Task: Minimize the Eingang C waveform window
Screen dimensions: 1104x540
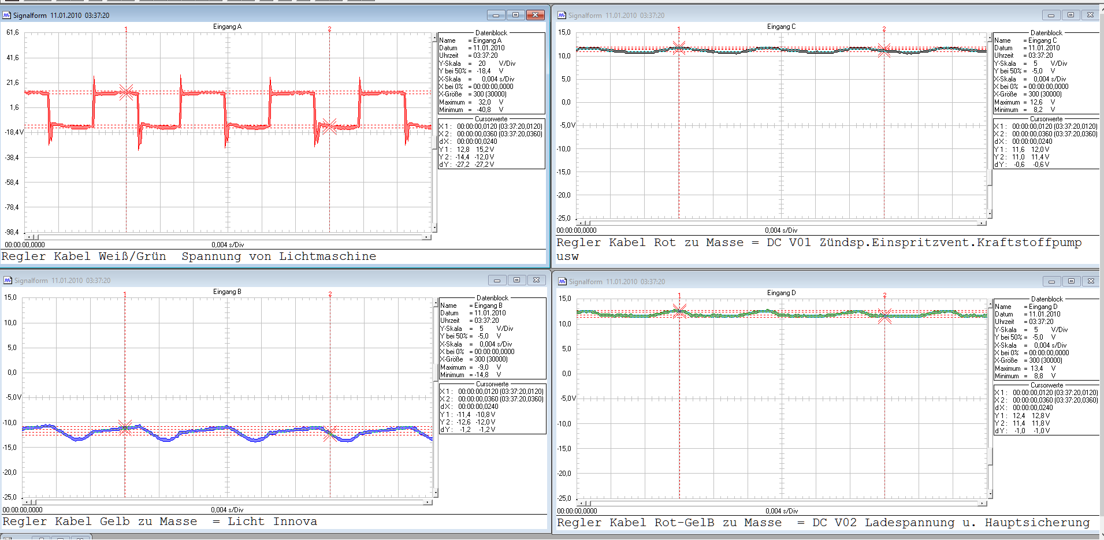Action: point(1051,15)
